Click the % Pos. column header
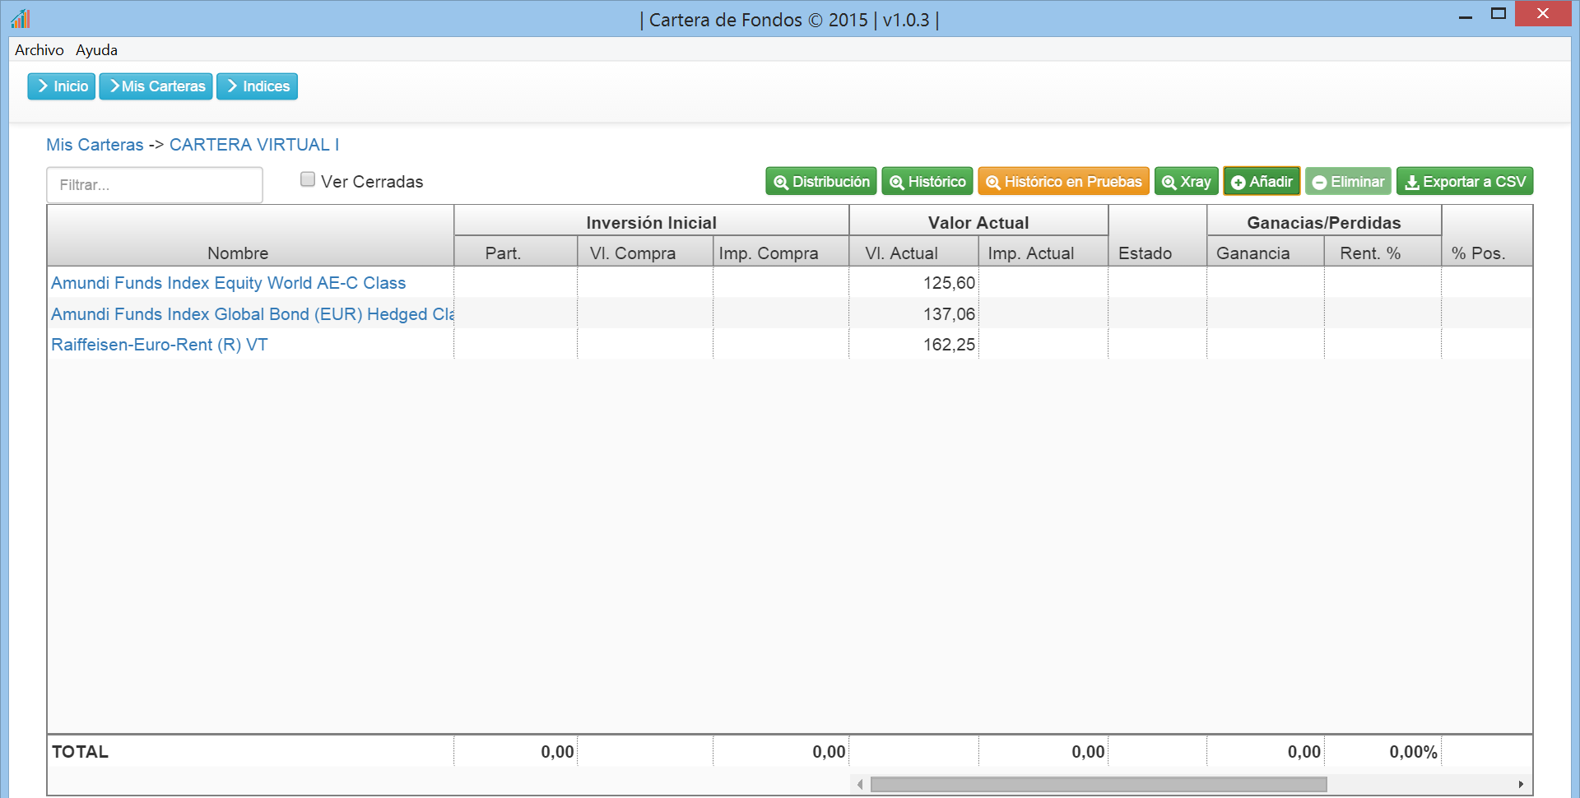 [1487, 236]
